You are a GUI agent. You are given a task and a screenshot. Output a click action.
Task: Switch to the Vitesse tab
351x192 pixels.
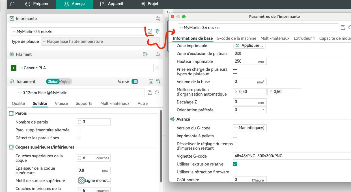61,103
